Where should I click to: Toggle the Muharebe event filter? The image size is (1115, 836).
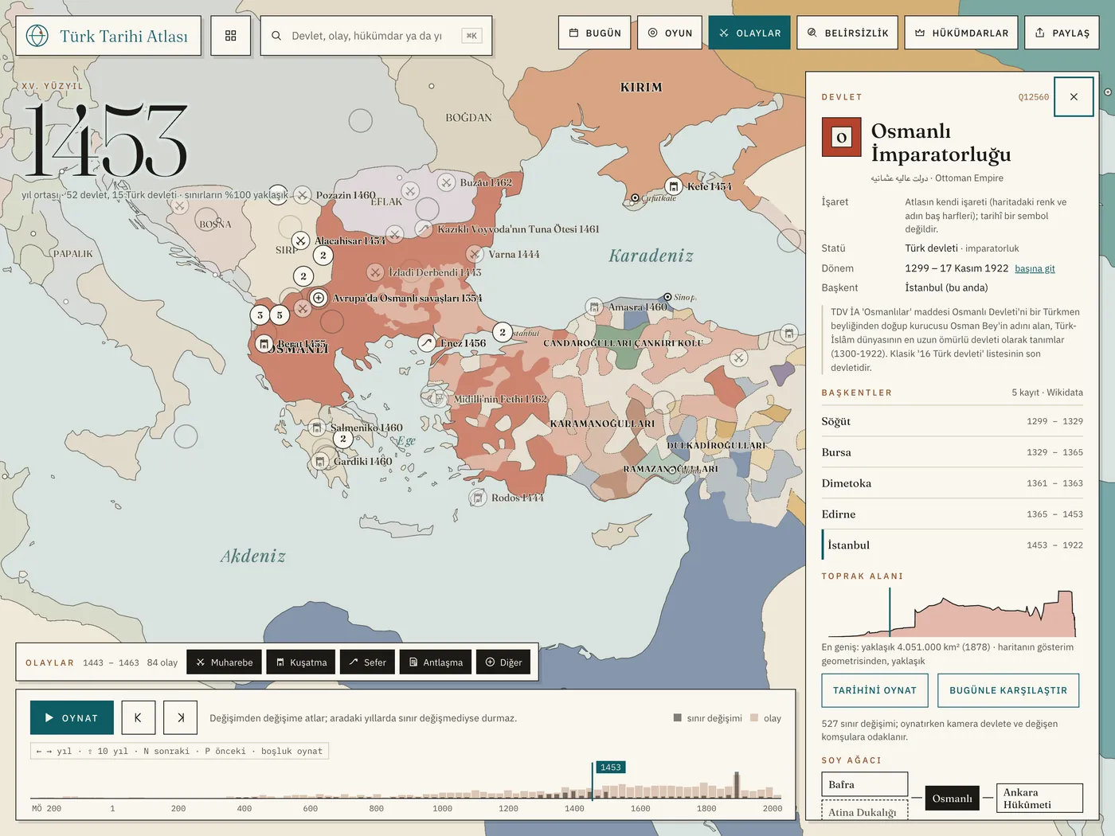224,662
